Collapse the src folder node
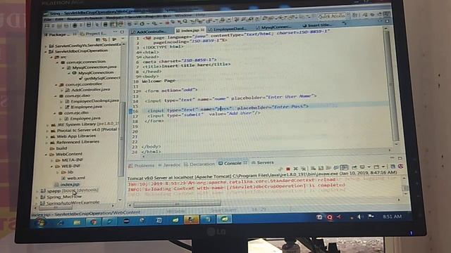Screen dimensions: 451x253 pyautogui.click(x=51, y=57)
